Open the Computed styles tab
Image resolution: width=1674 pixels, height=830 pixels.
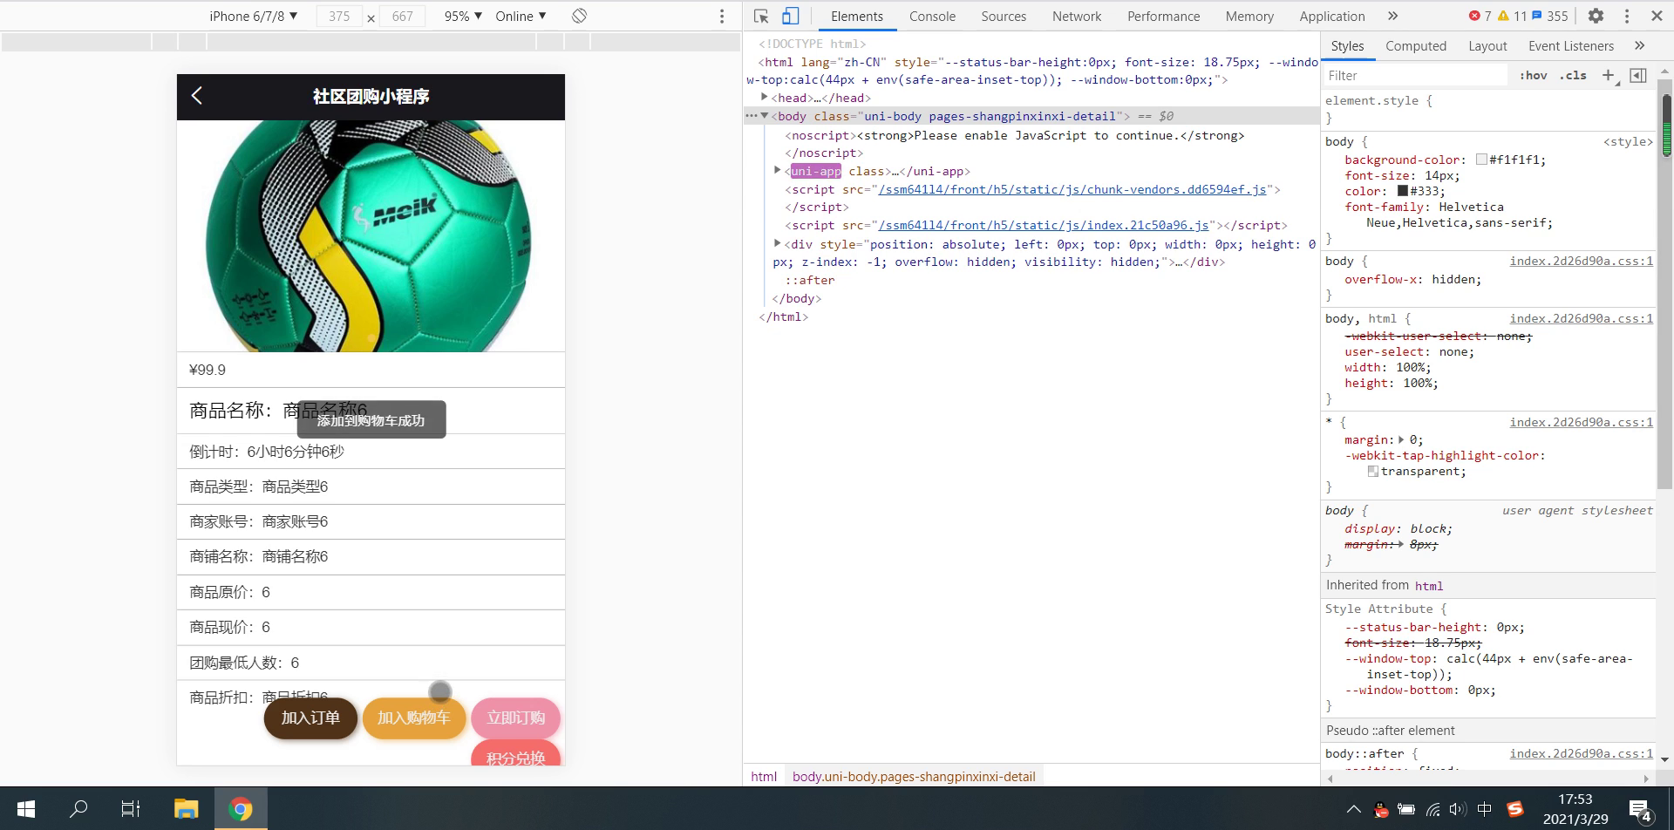tap(1416, 45)
